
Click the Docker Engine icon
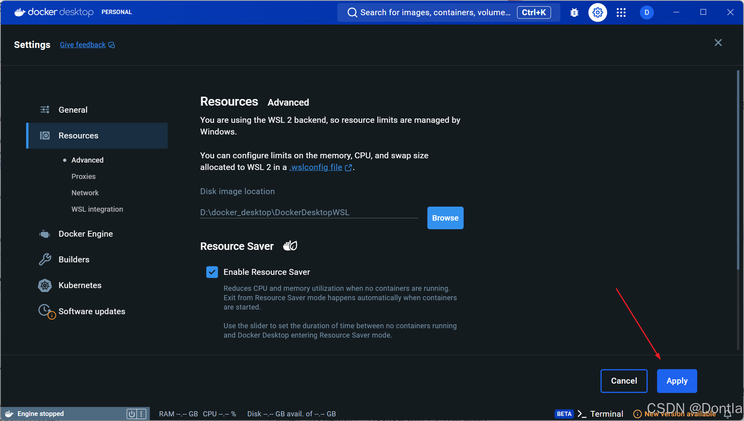[45, 234]
